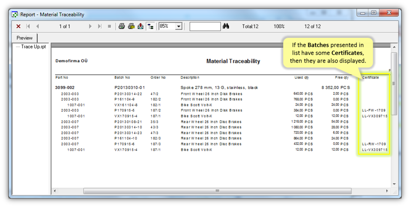Click order number 47/2

[154, 94]
